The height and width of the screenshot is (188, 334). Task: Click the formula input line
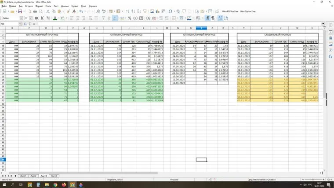[176, 24]
